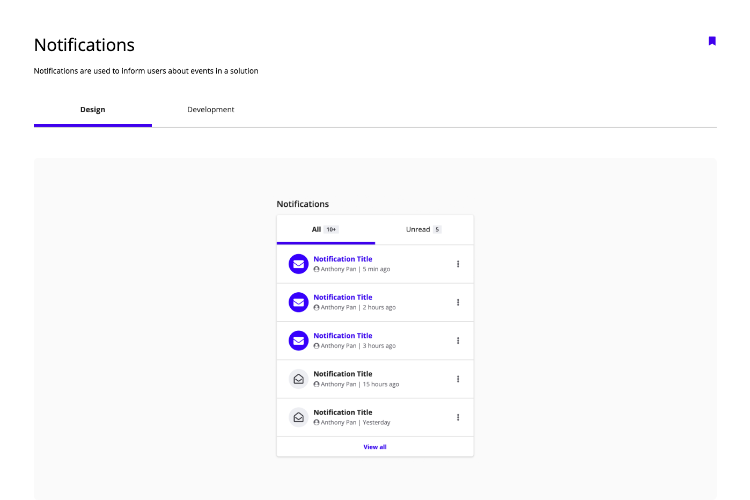Click open-envelope icon of Yesterday notification
The image size is (750, 500).
[299, 417]
